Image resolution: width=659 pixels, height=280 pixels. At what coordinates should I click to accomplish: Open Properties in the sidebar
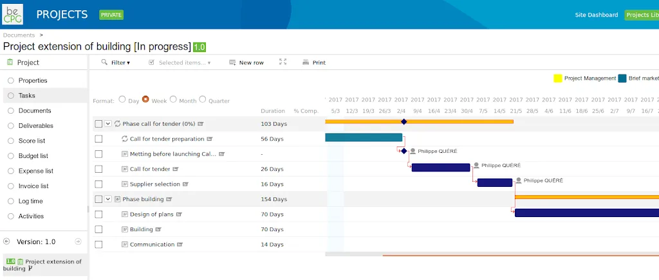[33, 80]
